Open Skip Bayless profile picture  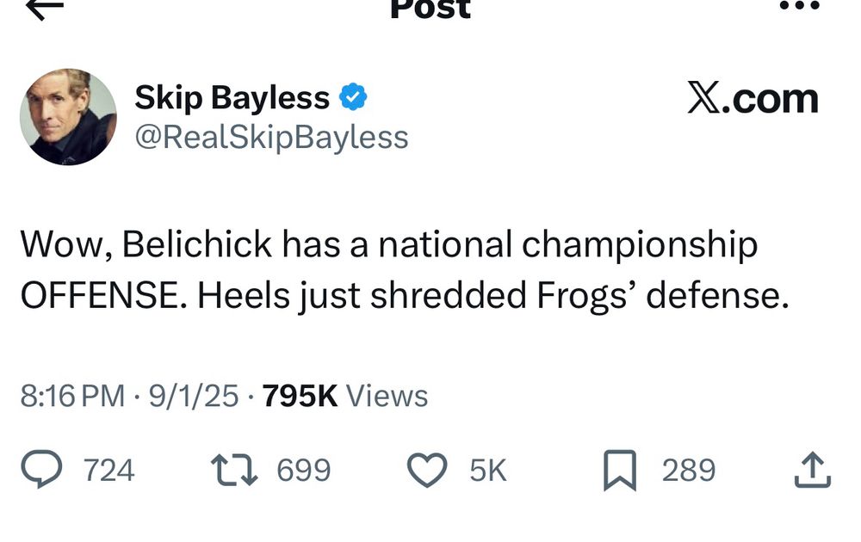(68, 117)
